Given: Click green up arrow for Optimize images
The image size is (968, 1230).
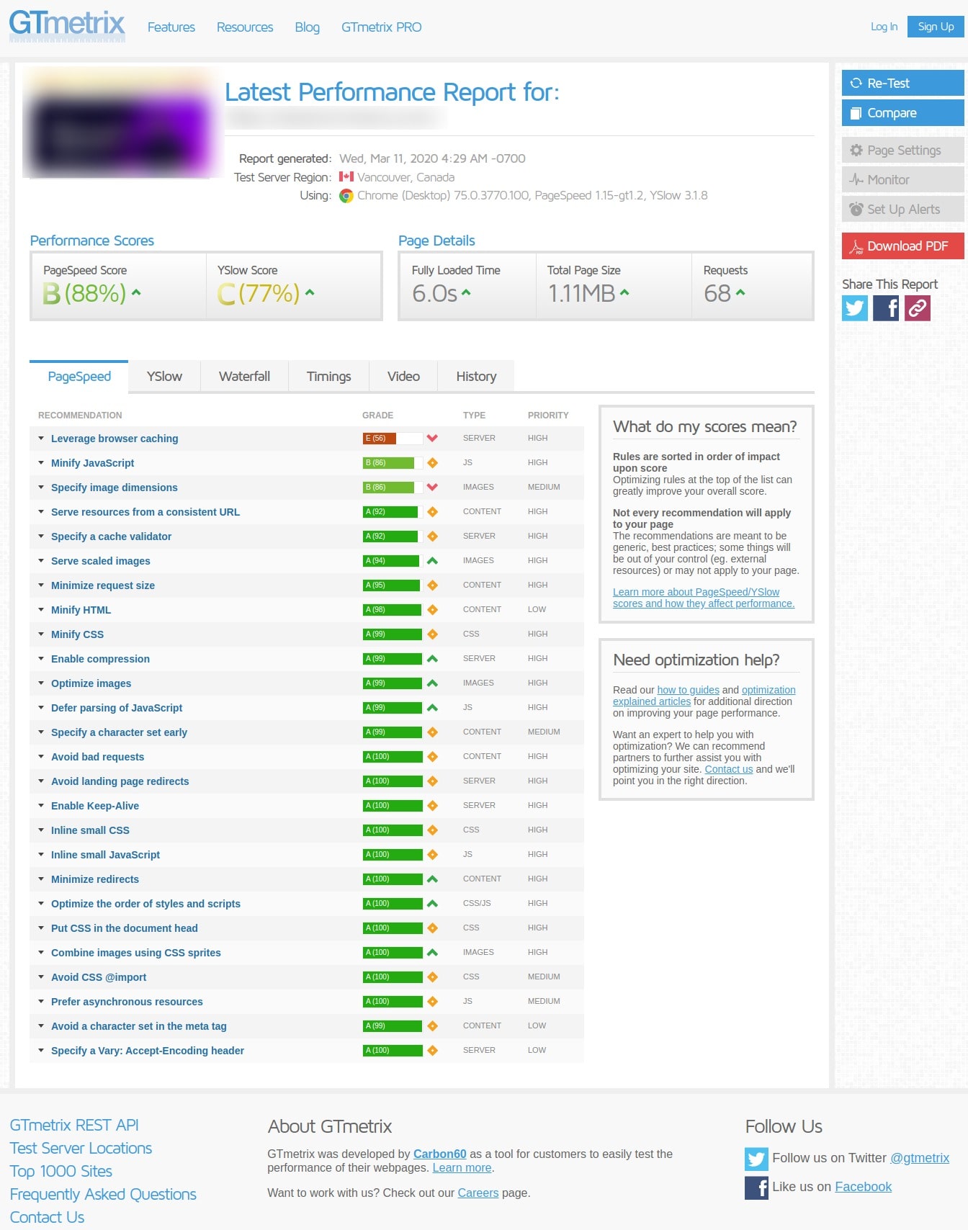Looking at the screenshot, I should (x=432, y=683).
